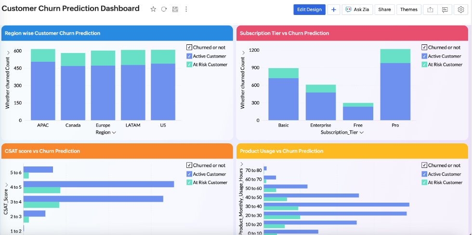Click the plus add button
This screenshot has width=472, height=235.
click(334, 10)
